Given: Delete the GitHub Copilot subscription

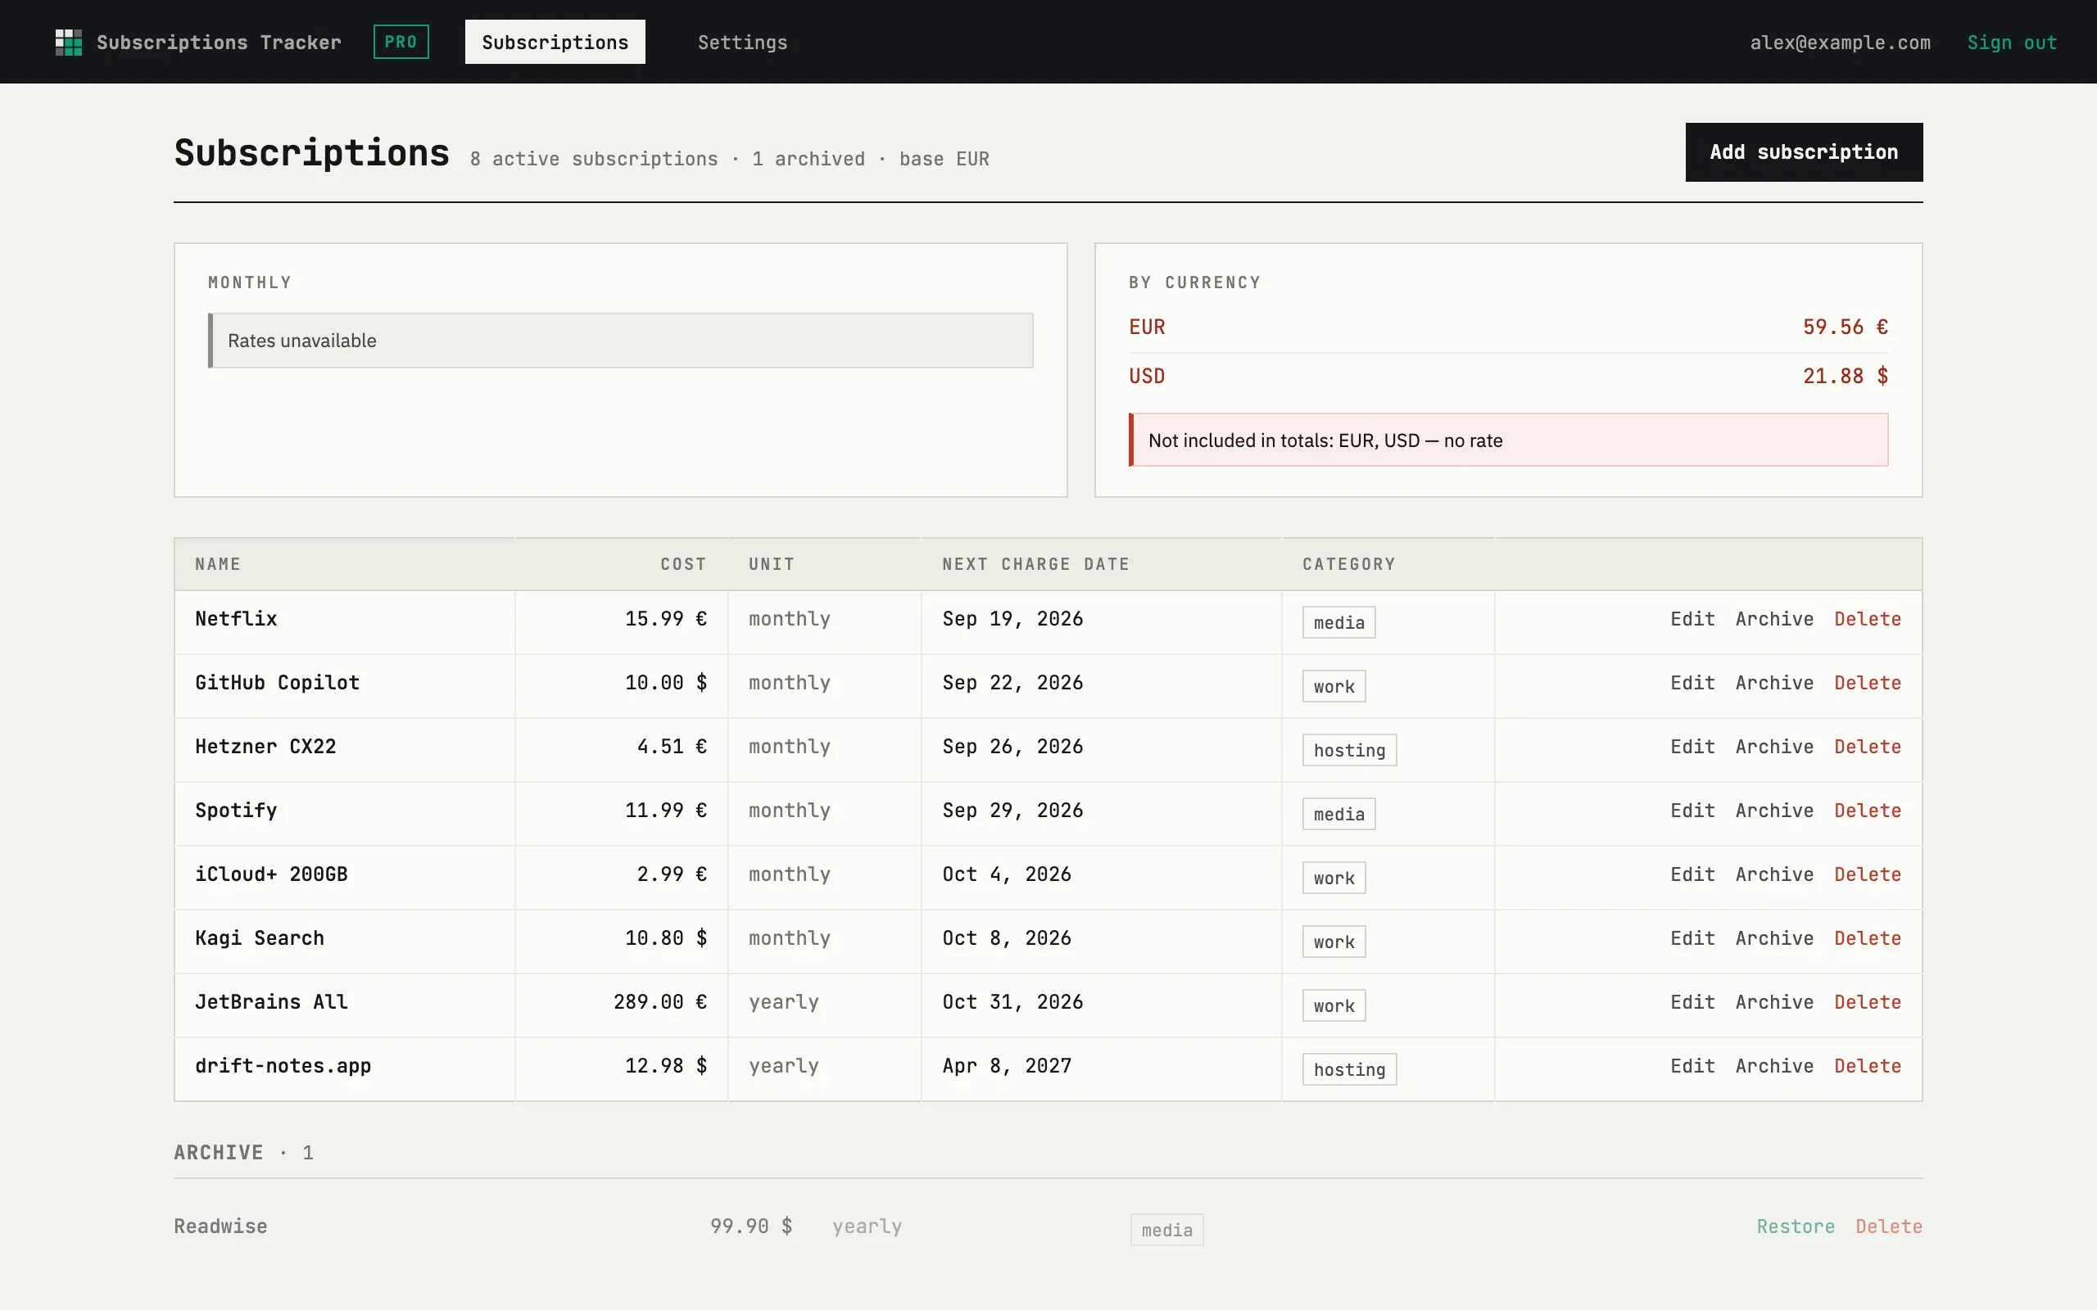Looking at the screenshot, I should coord(1868,683).
